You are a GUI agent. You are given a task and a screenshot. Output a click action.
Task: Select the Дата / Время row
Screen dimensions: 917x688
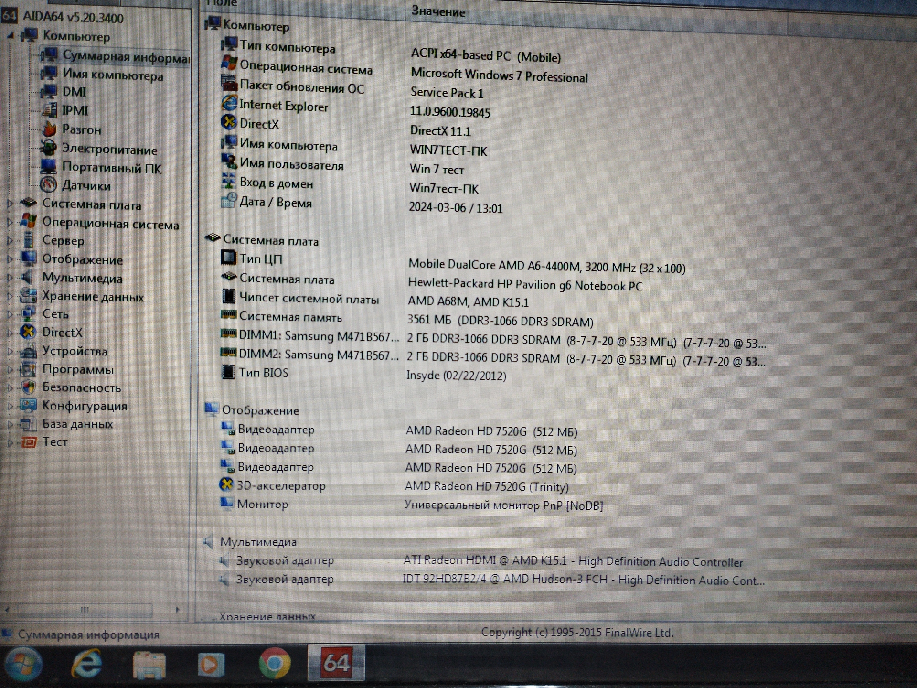coord(362,204)
